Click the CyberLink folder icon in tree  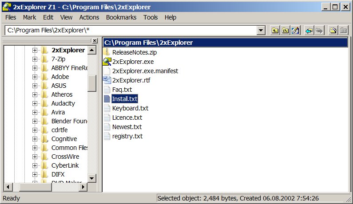45,165
